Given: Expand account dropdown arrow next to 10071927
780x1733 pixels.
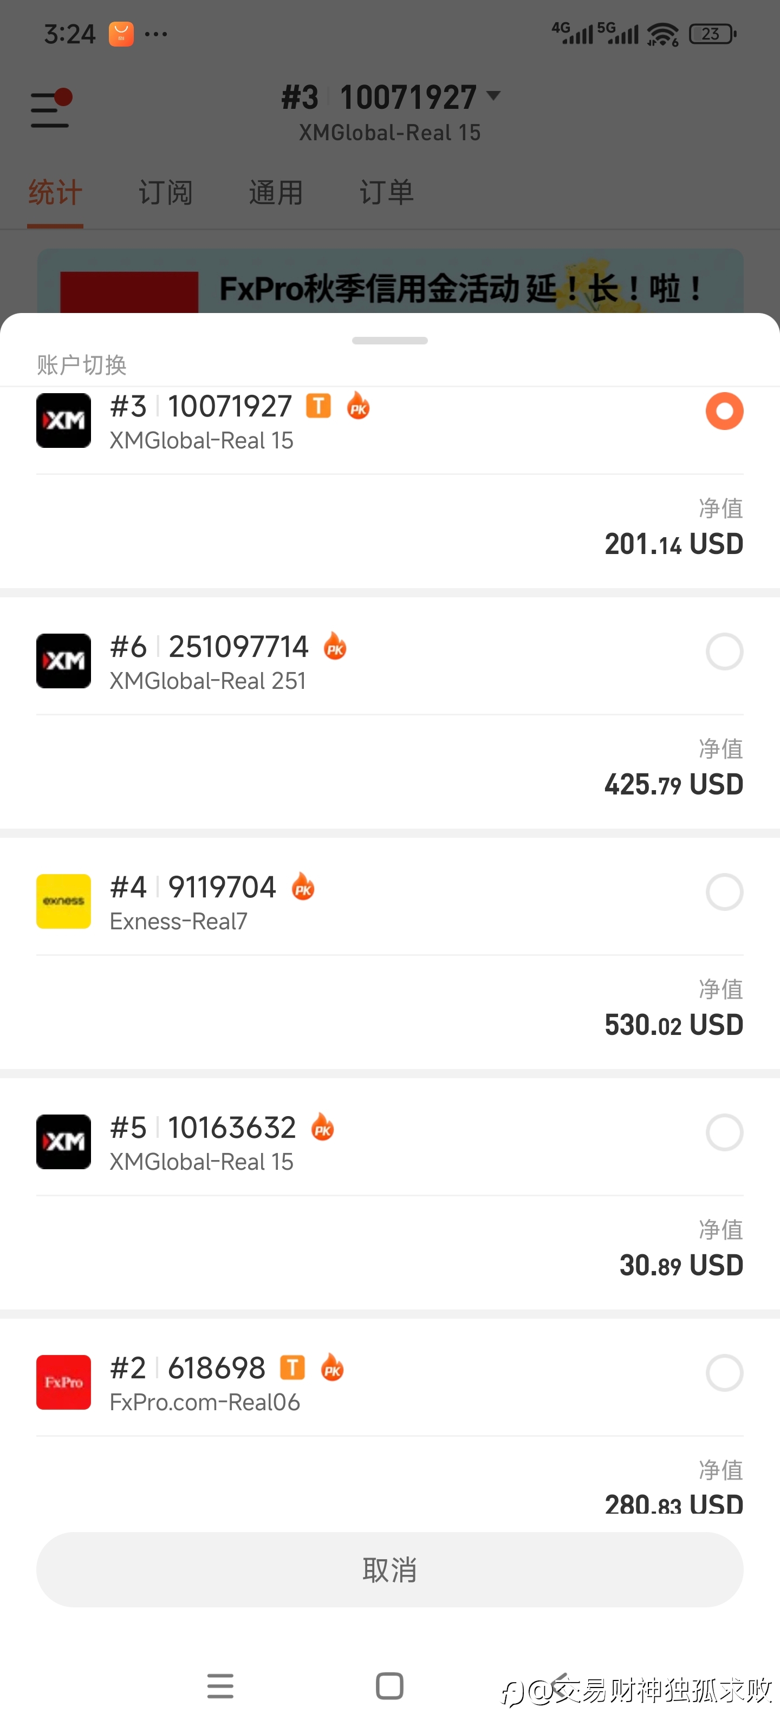Looking at the screenshot, I should [493, 96].
